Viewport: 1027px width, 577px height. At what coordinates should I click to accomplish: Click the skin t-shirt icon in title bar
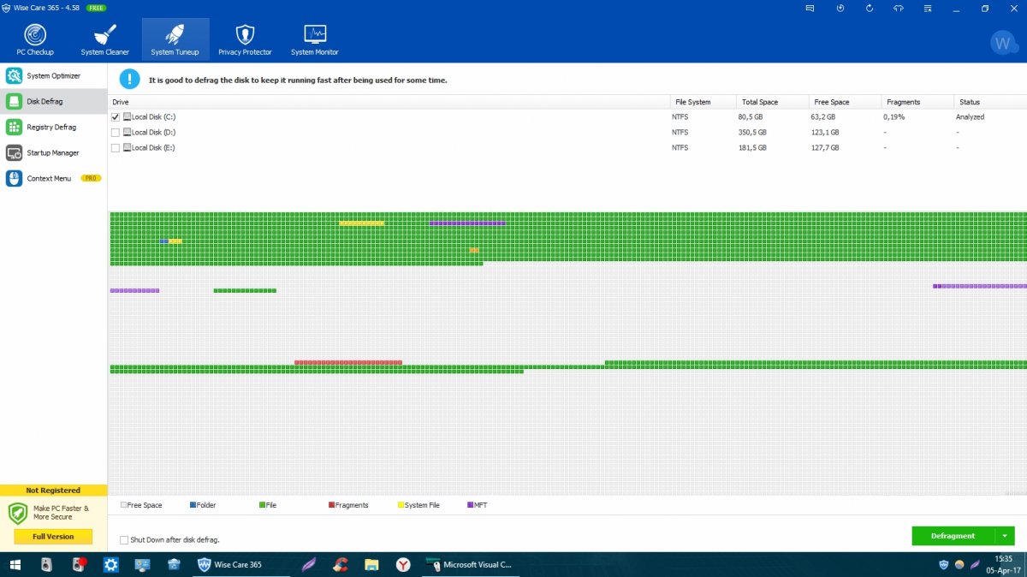pyautogui.click(x=898, y=8)
